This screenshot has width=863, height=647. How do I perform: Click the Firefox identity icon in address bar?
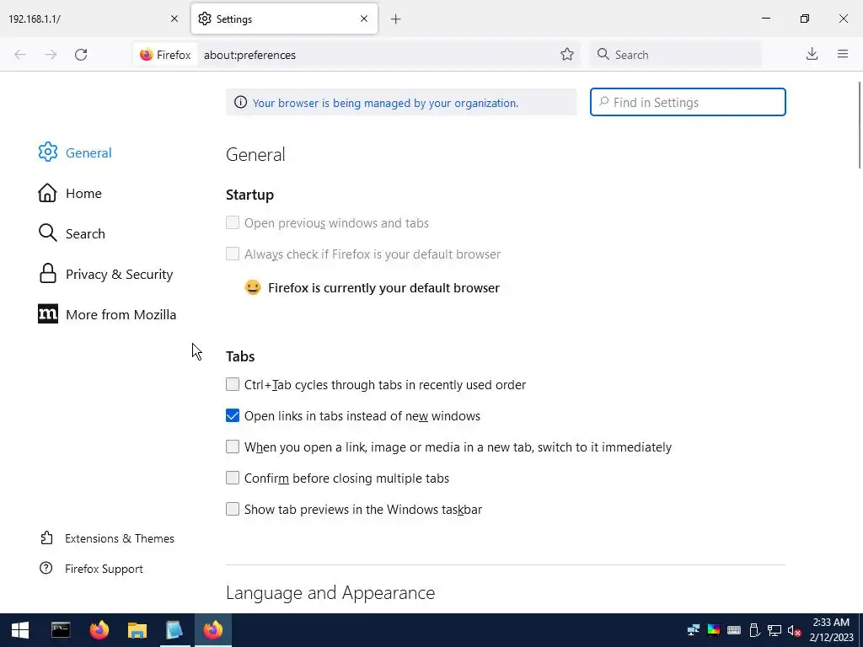point(147,55)
